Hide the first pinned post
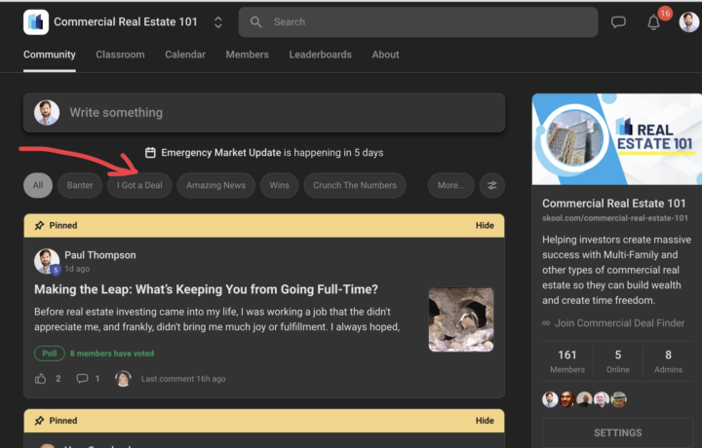This screenshot has width=702, height=448. (x=485, y=225)
